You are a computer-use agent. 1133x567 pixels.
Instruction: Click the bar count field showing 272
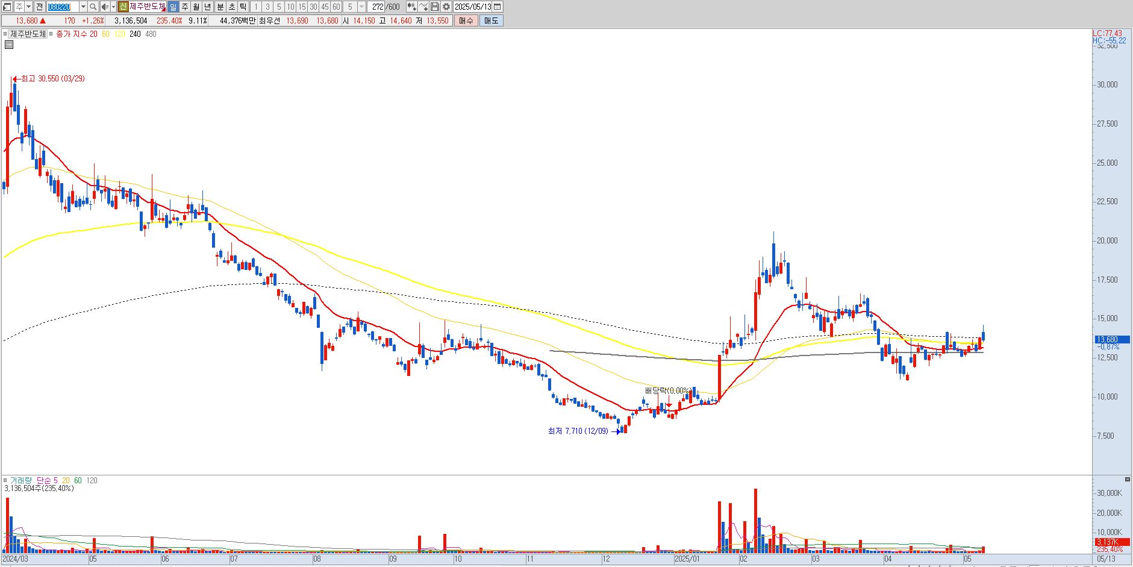(377, 7)
